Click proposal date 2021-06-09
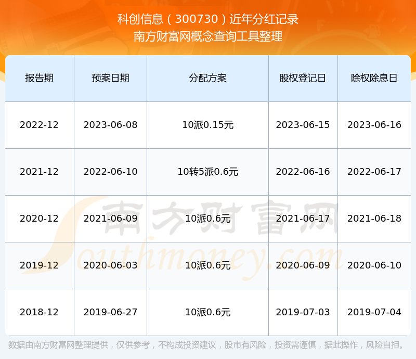The image size is (416, 359). pos(110,219)
